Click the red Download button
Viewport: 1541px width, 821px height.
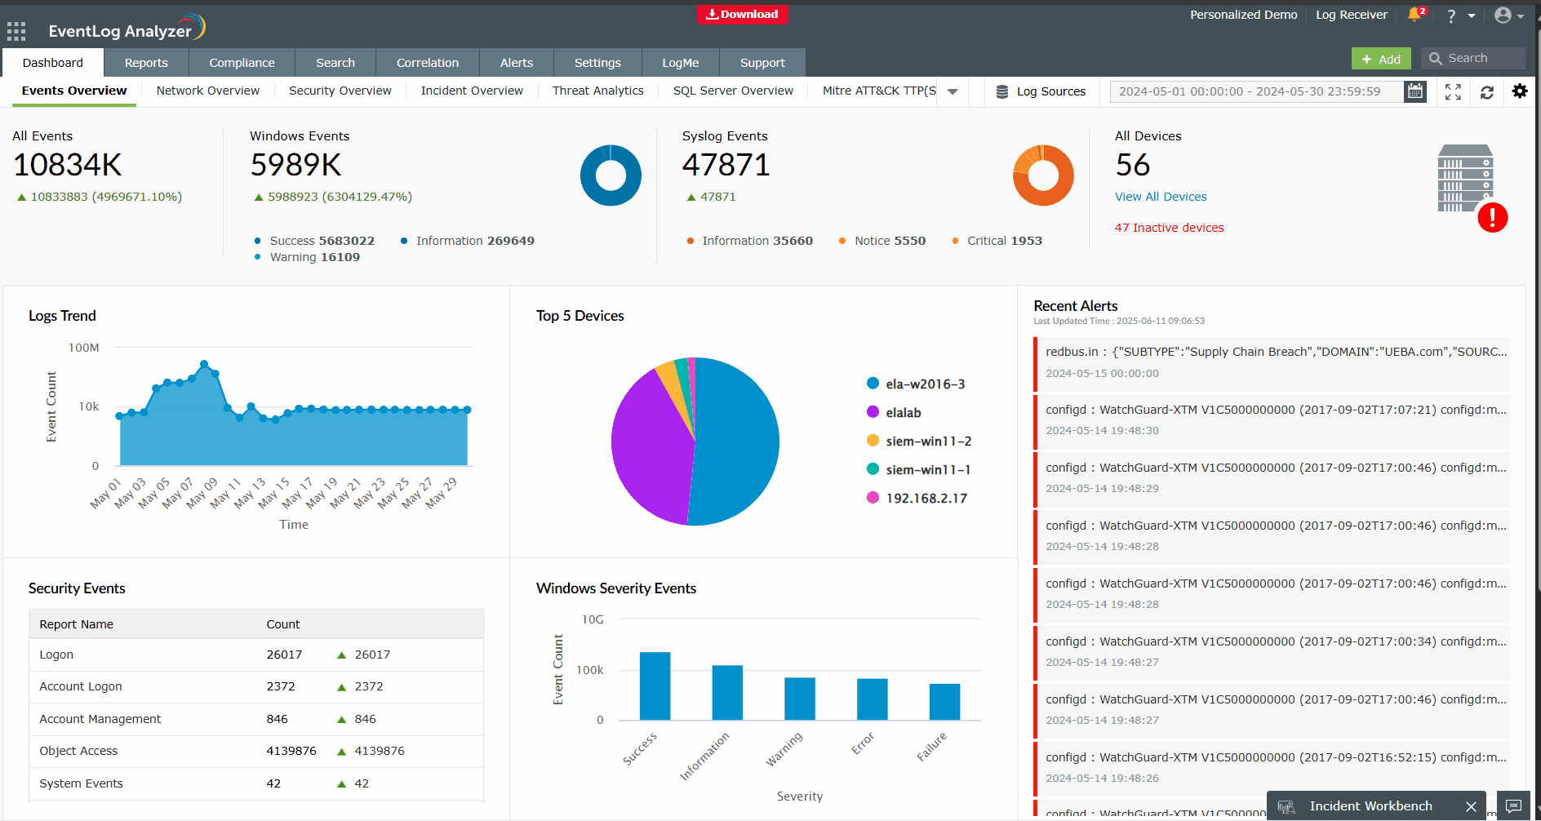click(742, 14)
